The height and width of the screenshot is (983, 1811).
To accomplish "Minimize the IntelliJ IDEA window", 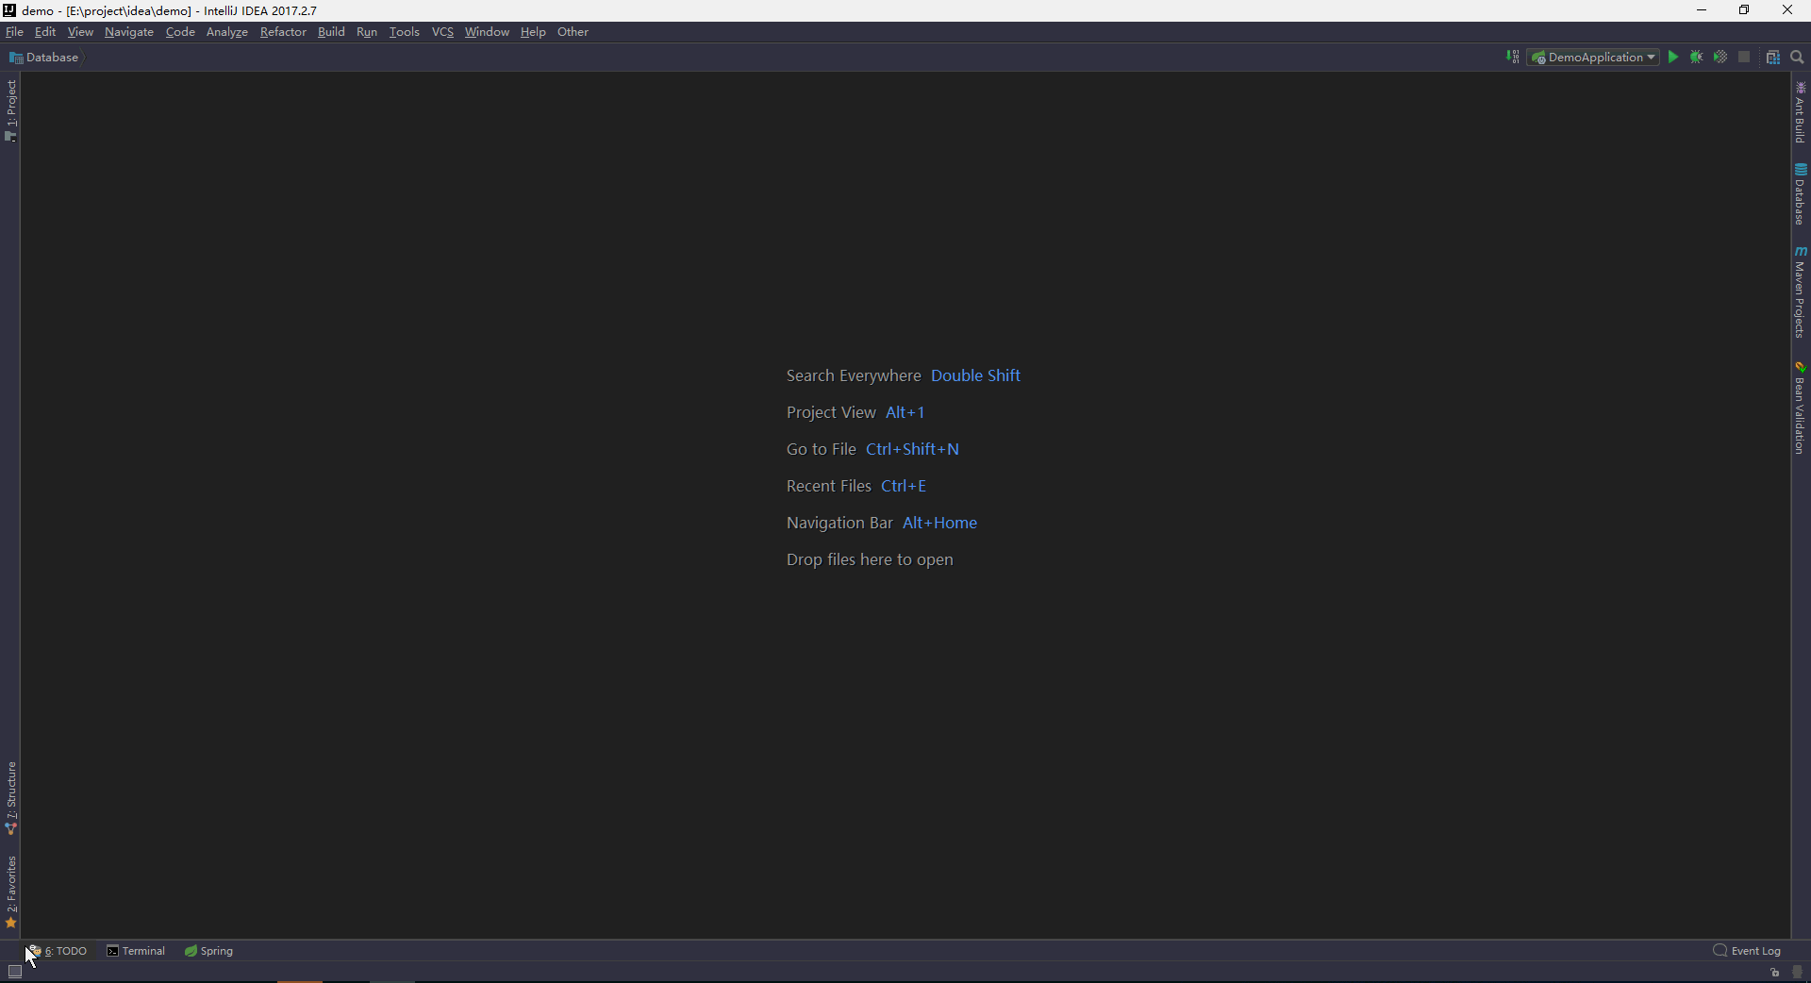I will [1702, 10].
